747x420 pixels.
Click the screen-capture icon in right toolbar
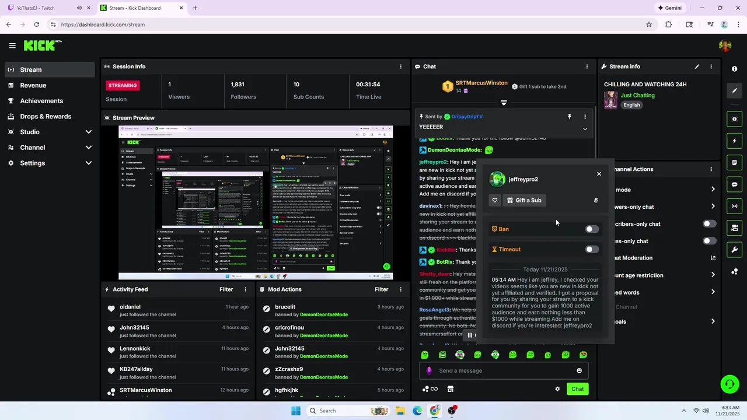pyautogui.click(x=734, y=119)
